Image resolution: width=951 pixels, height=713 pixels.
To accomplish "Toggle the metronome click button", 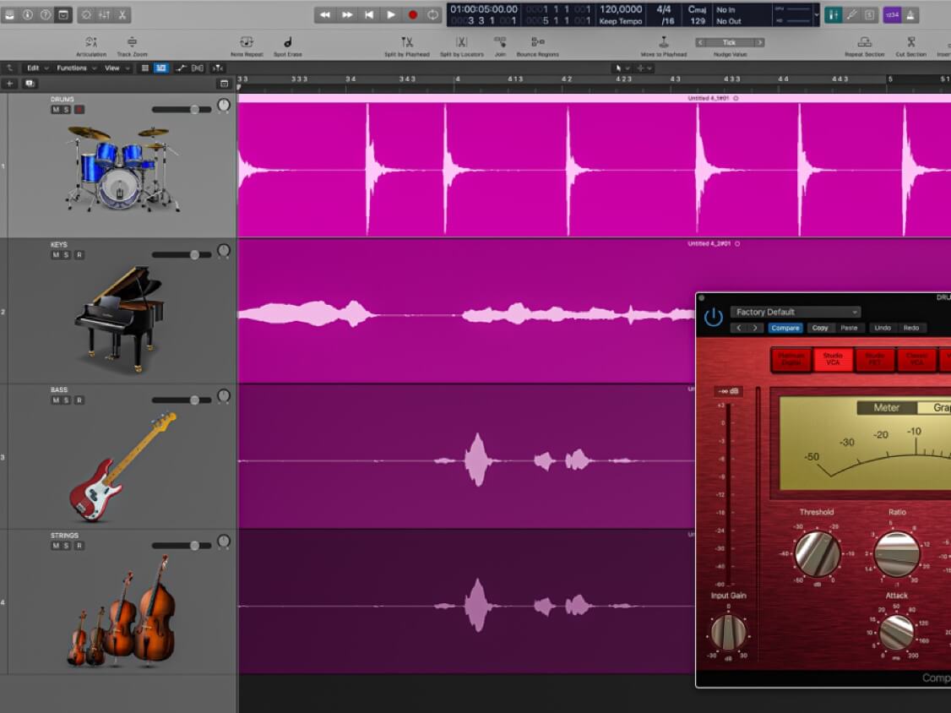I will coord(910,15).
